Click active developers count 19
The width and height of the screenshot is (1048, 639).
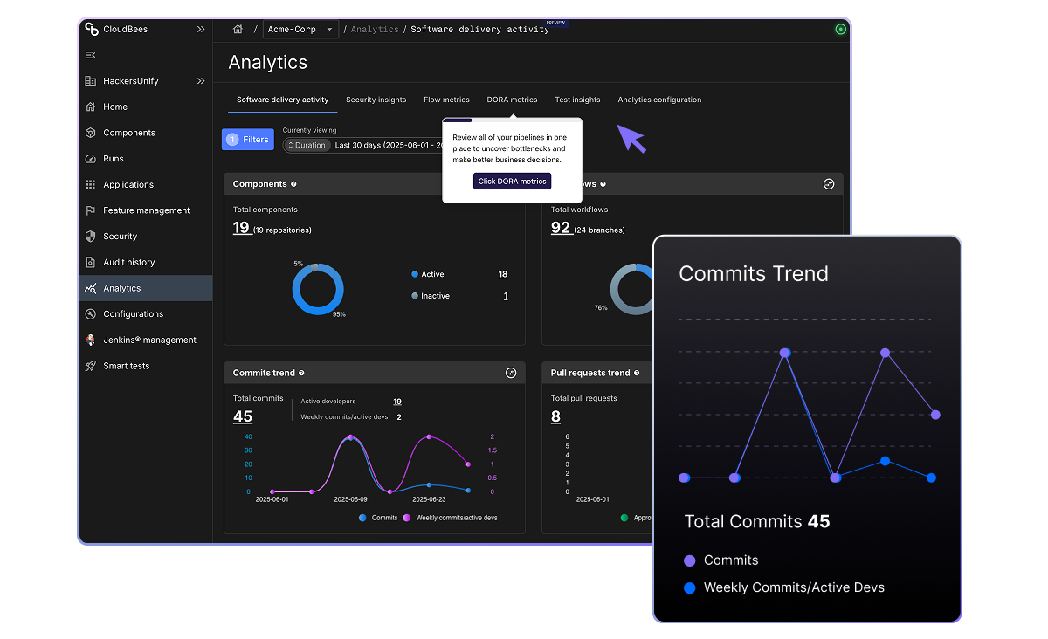click(x=397, y=402)
